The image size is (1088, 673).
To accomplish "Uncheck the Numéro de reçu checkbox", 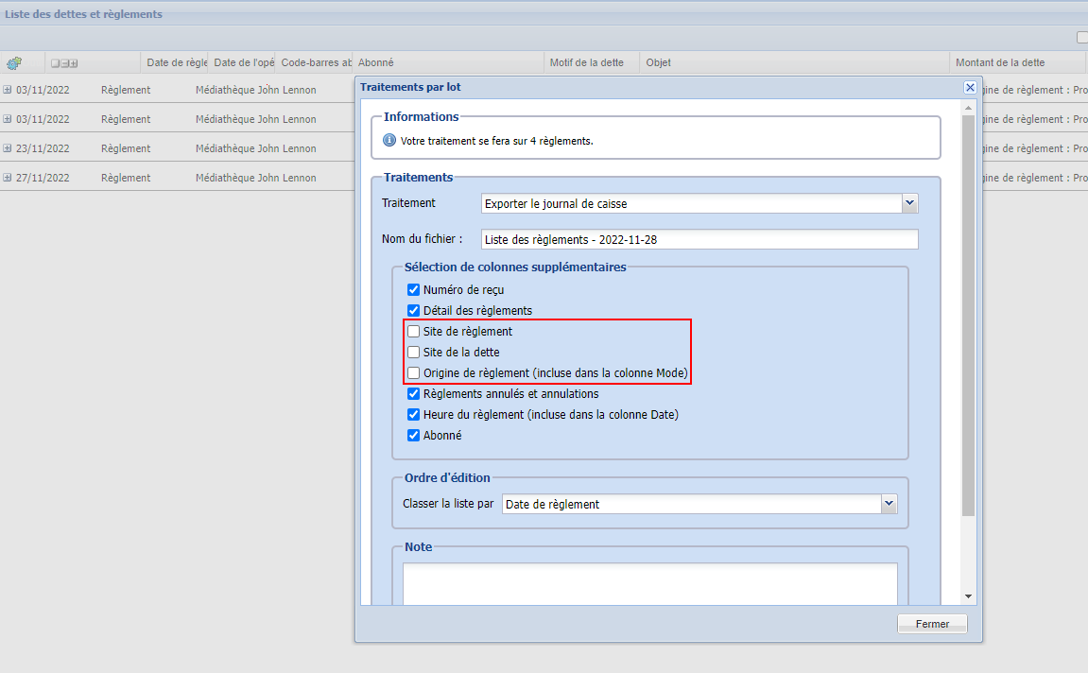I will (x=413, y=290).
